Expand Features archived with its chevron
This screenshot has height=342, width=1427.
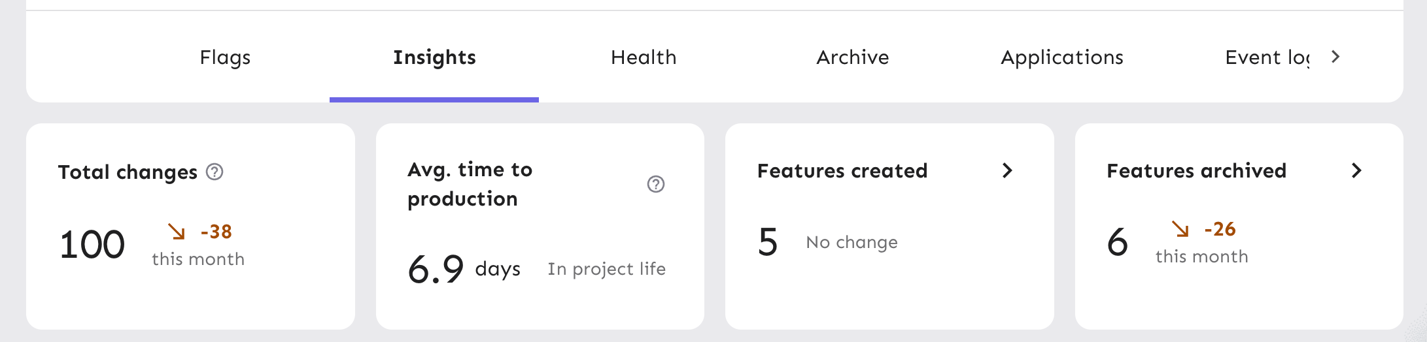click(x=1356, y=170)
